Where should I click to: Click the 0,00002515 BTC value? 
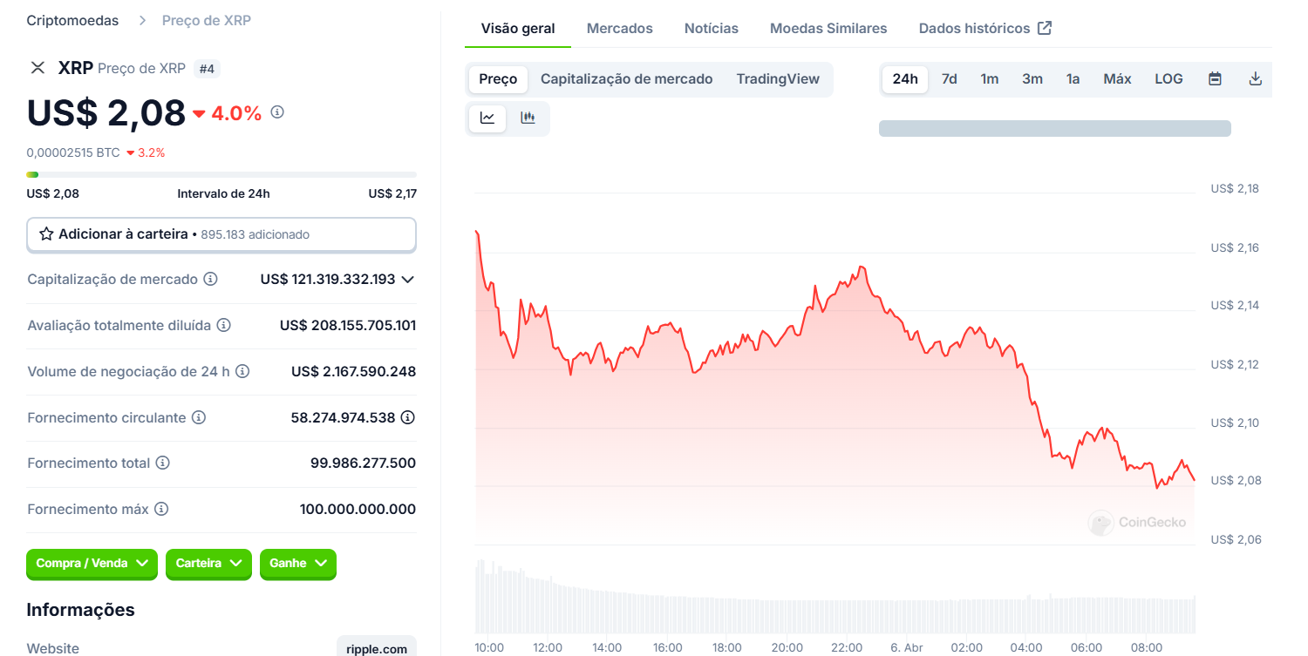click(x=73, y=152)
